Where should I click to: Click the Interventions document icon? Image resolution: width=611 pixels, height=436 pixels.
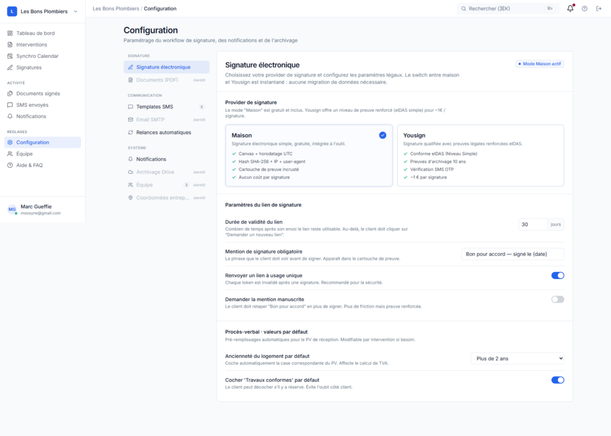point(10,44)
